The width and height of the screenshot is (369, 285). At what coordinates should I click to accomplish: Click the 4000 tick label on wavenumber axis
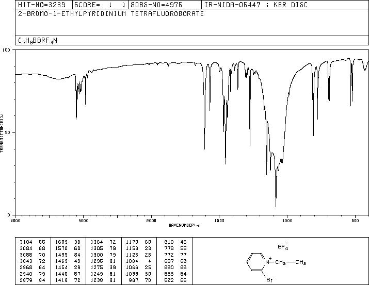pyautogui.click(x=15, y=221)
